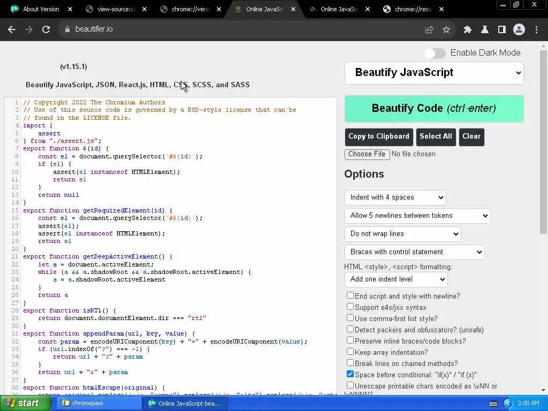Open Indent with 4 spaces dropdown
Screen dimensions: 548x411
coord(395,197)
